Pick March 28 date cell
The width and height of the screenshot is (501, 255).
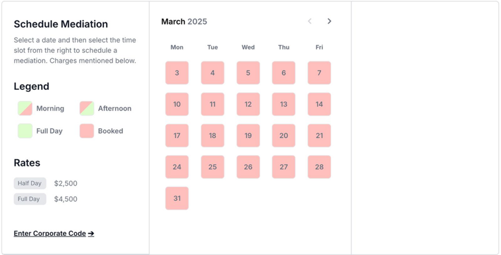(x=319, y=167)
